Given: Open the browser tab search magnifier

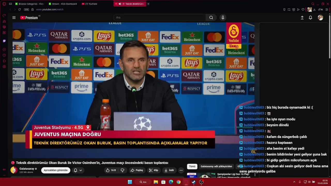Looking at the screenshot, I should click(x=313, y=4).
